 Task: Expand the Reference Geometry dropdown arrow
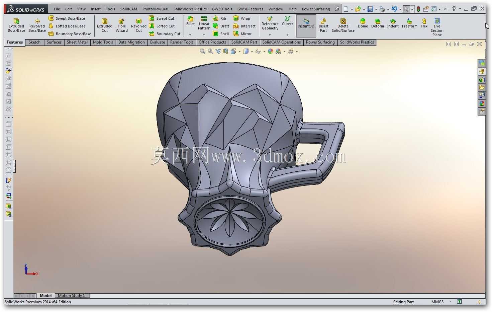click(270, 35)
